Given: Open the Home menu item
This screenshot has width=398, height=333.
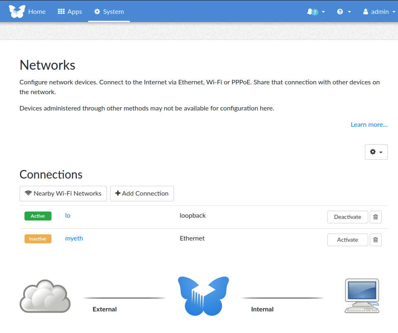Looking at the screenshot, I should [37, 11].
